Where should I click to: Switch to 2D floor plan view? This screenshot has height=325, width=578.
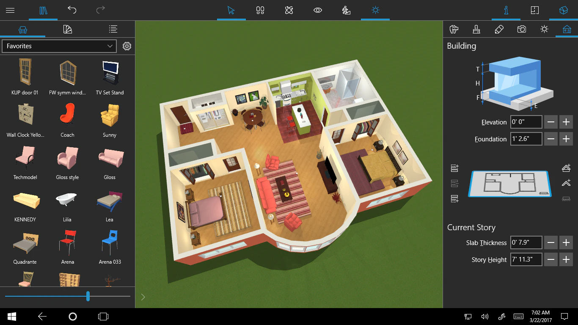[x=534, y=10]
